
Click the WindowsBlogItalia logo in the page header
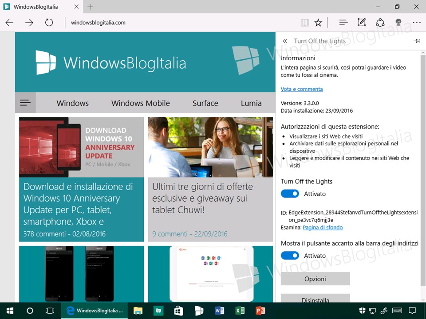[x=111, y=62]
